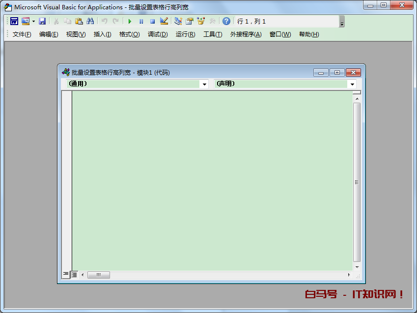
Task: Open the Project Explorer icon
Action: [178, 21]
